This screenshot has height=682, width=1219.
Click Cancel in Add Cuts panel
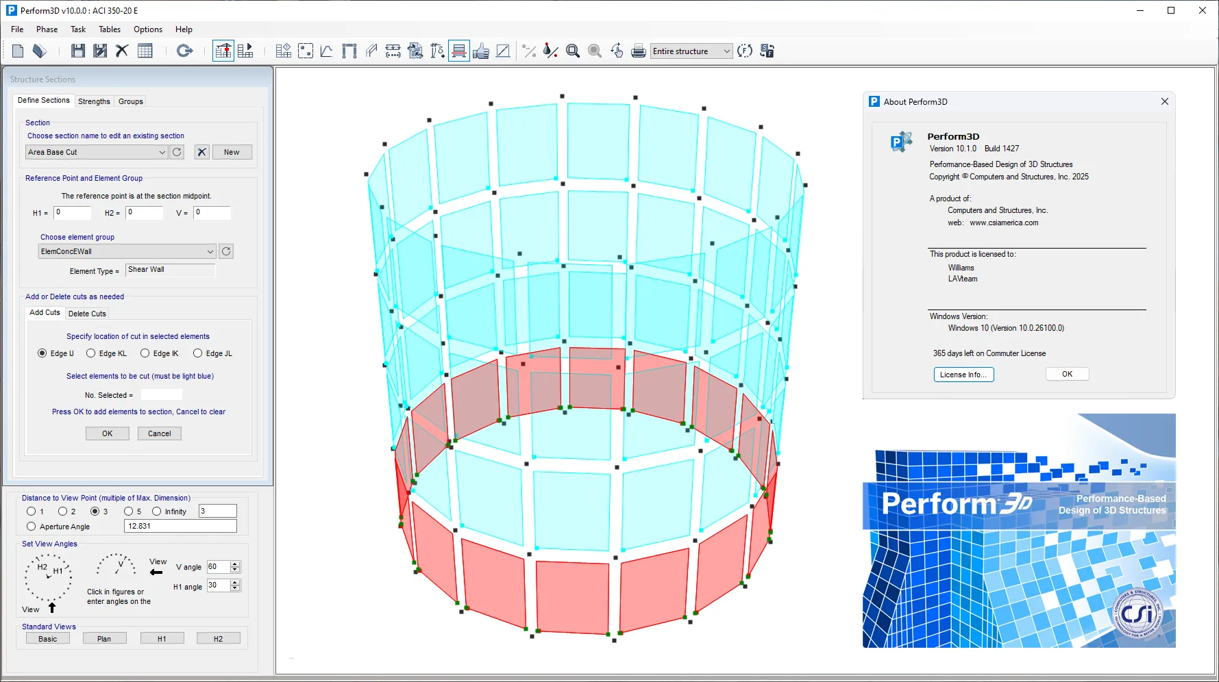(160, 433)
